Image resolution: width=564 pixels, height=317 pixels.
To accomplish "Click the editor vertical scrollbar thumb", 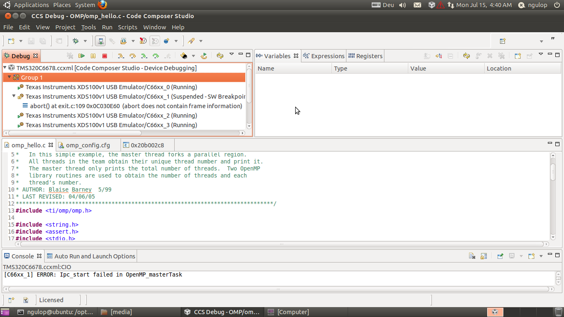I will click(553, 171).
